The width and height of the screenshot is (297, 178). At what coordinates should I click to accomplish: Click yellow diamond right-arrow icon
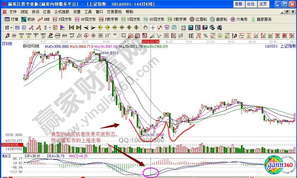pos(107,28)
